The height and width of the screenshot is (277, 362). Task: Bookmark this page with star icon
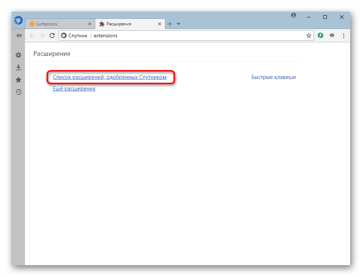309,35
